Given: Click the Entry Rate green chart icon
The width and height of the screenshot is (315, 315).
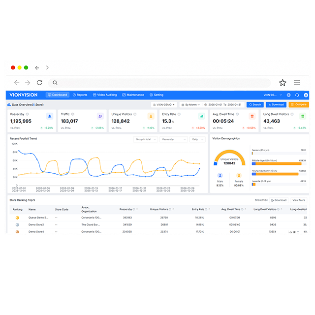Looking at the screenshot, I should [x=201, y=116].
